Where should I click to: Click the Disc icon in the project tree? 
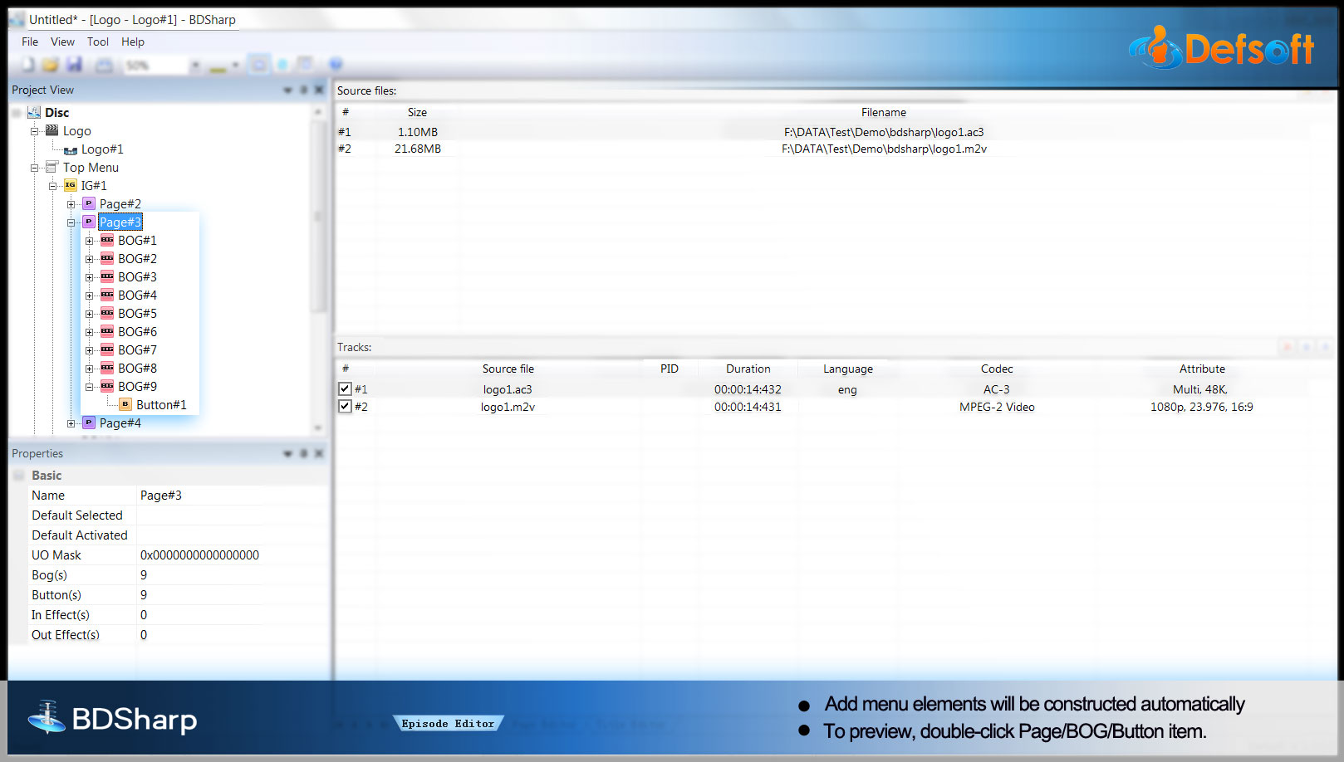34,112
